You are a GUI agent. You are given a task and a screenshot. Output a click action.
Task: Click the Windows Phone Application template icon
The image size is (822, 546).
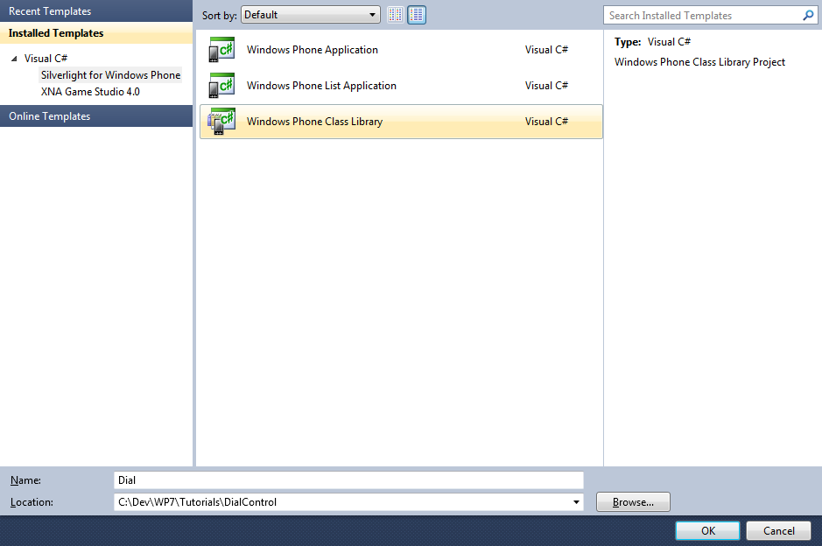click(221, 49)
